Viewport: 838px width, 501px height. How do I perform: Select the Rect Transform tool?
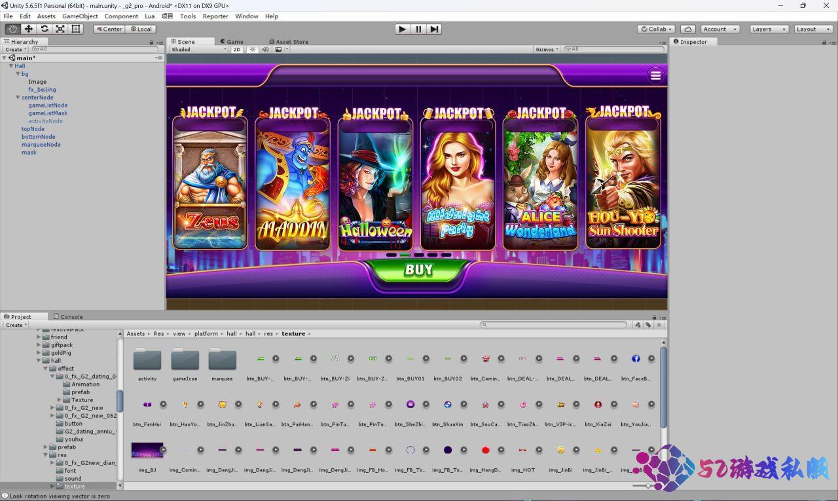coord(76,29)
